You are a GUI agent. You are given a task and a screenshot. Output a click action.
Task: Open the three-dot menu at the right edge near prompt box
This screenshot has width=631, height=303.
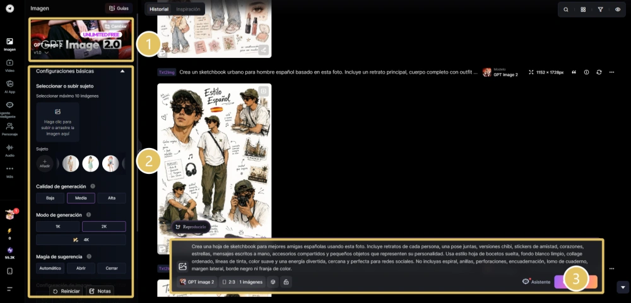click(611, 268)
